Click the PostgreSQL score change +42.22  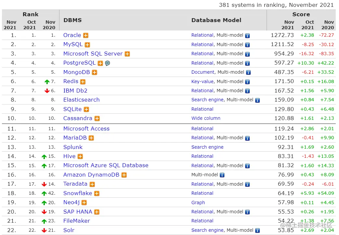pos(326,63)
